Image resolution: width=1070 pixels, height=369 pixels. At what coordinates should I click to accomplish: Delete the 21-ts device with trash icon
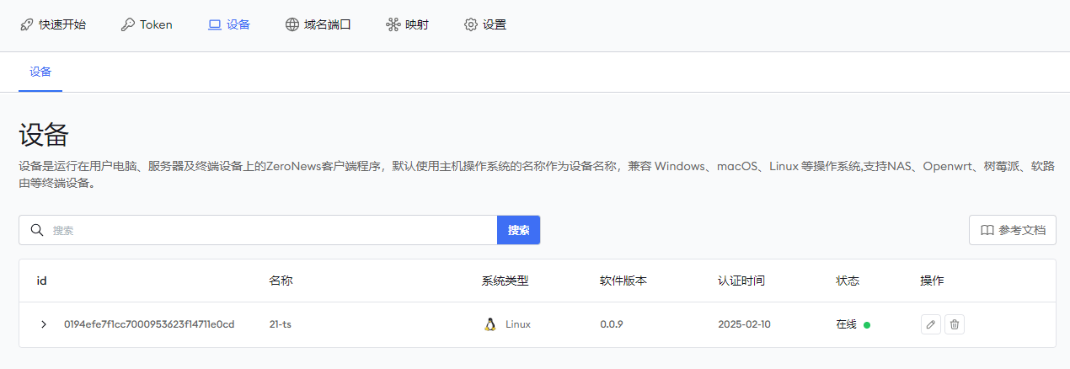pyautogui.click(x=955, y=324)
